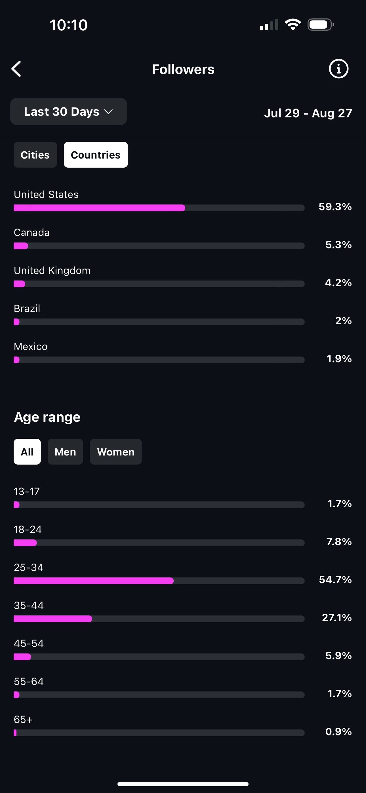Tap the Wi-Fi status icon
The image size is (366, 793).
(x=293, y=25)
